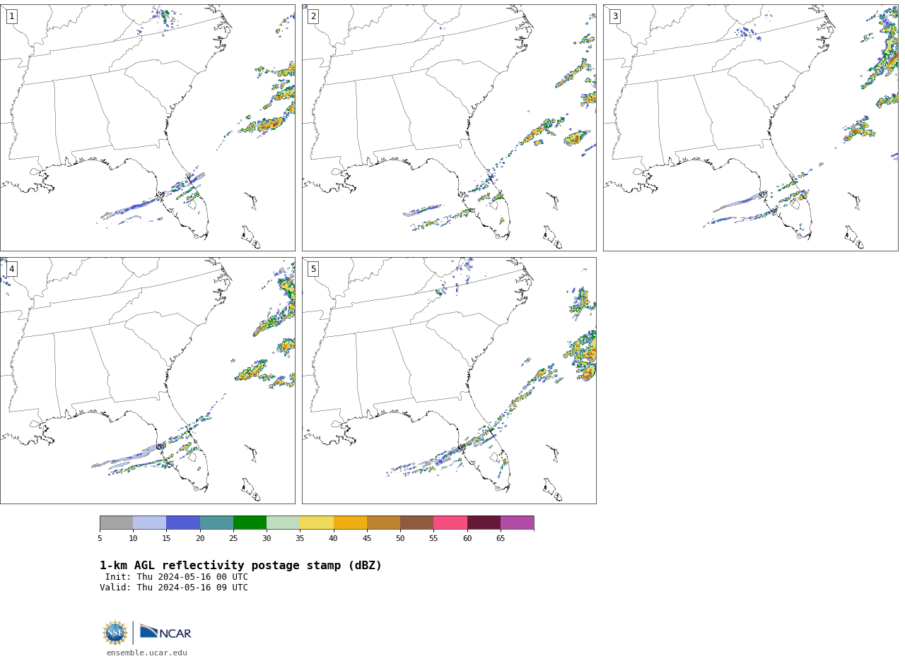Click the NCAR logo
This screenshot has width=905, height=661.
tap(165, 632)
